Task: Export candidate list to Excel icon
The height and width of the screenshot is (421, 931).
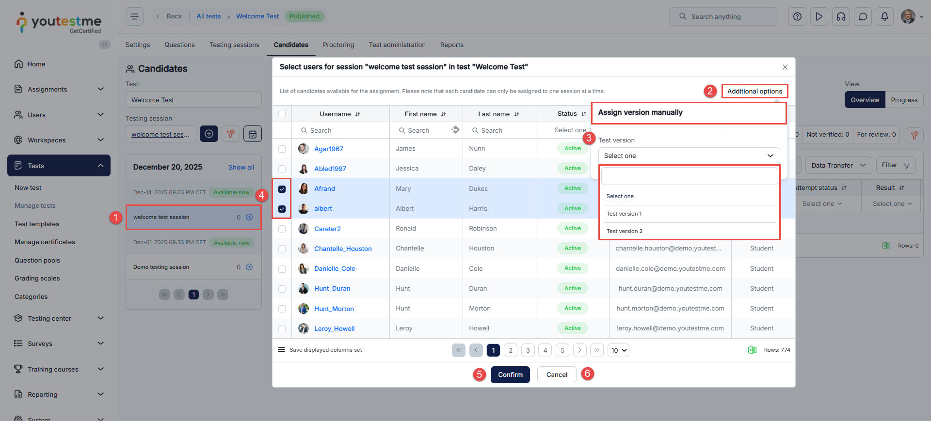Action: [x=752, y=350]
